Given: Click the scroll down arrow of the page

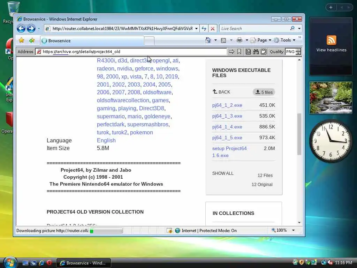Looking at the screenshot, I should coord(299,222).
